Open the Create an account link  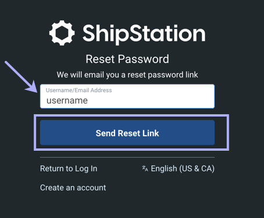(73, 187)
